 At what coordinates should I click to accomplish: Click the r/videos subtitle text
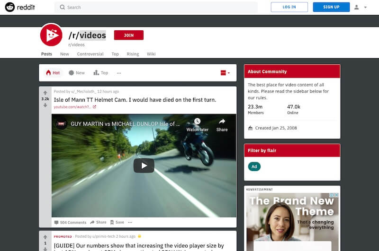coord(76,45)
